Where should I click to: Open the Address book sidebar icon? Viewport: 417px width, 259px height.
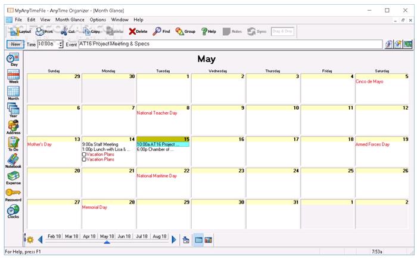[13, 127]
